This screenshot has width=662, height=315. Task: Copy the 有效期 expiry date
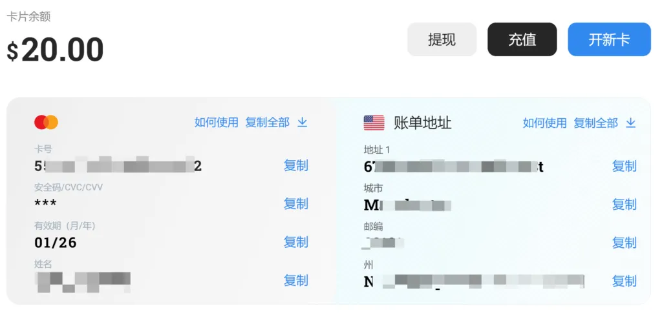click(296, 242)
